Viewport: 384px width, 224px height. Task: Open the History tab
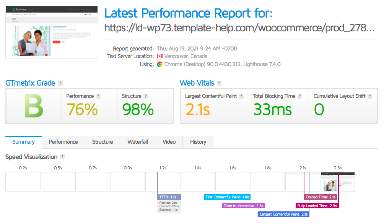[198, 142]
